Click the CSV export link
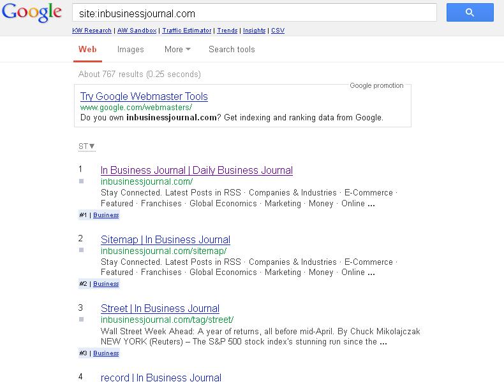The width and height of the screenshot is (504, 382). coord(278,31)
